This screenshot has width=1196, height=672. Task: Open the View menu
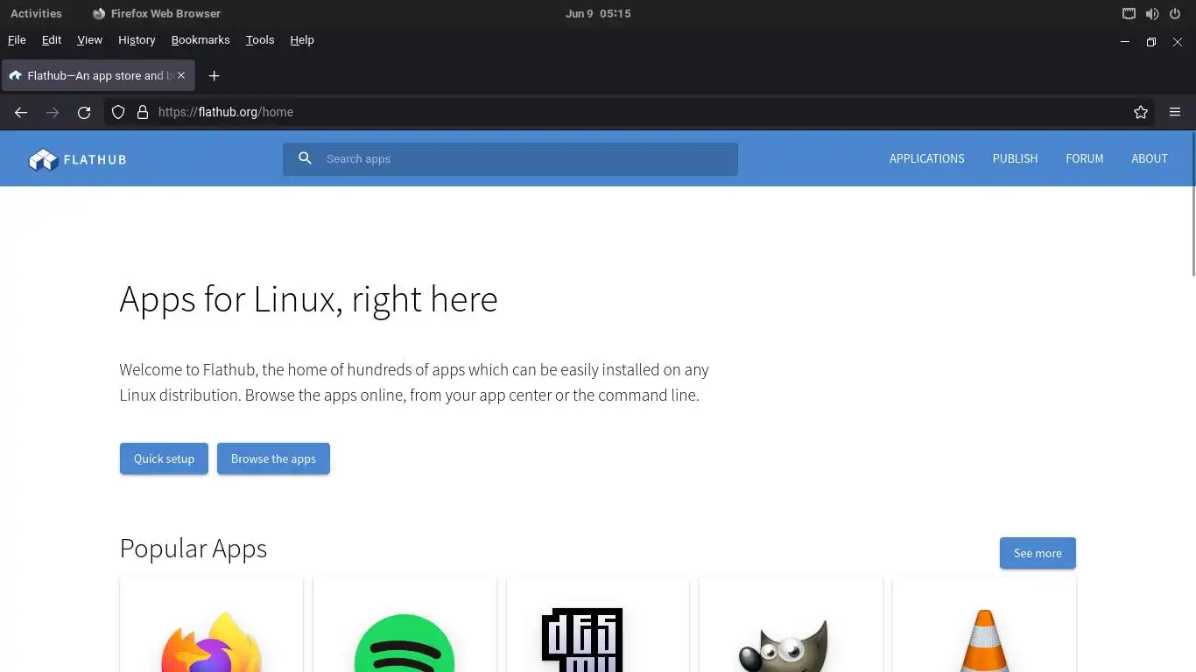(x=89, y=40)
